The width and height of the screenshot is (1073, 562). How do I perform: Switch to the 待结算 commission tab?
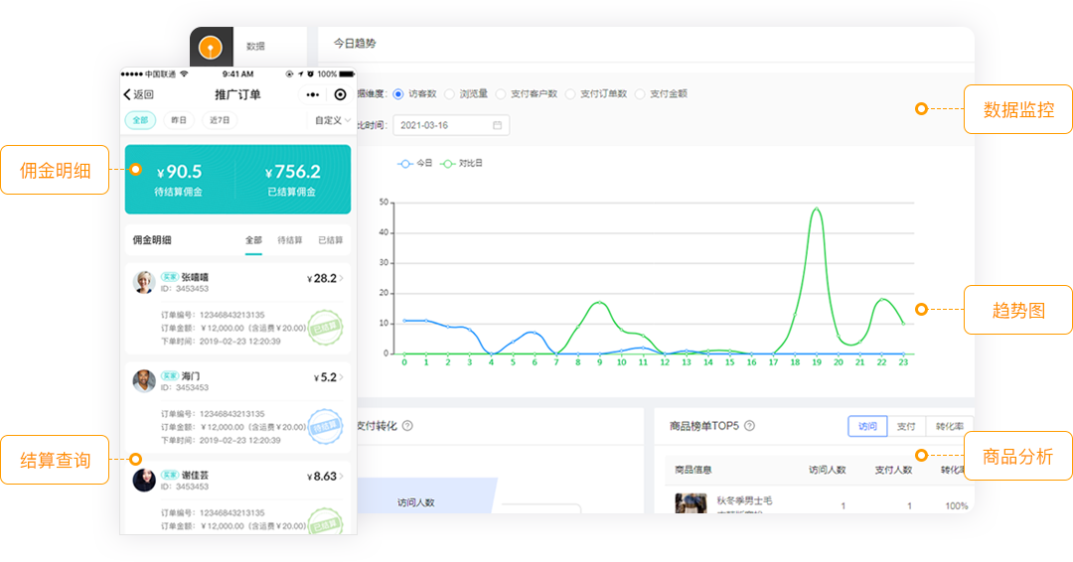(289, 240)
